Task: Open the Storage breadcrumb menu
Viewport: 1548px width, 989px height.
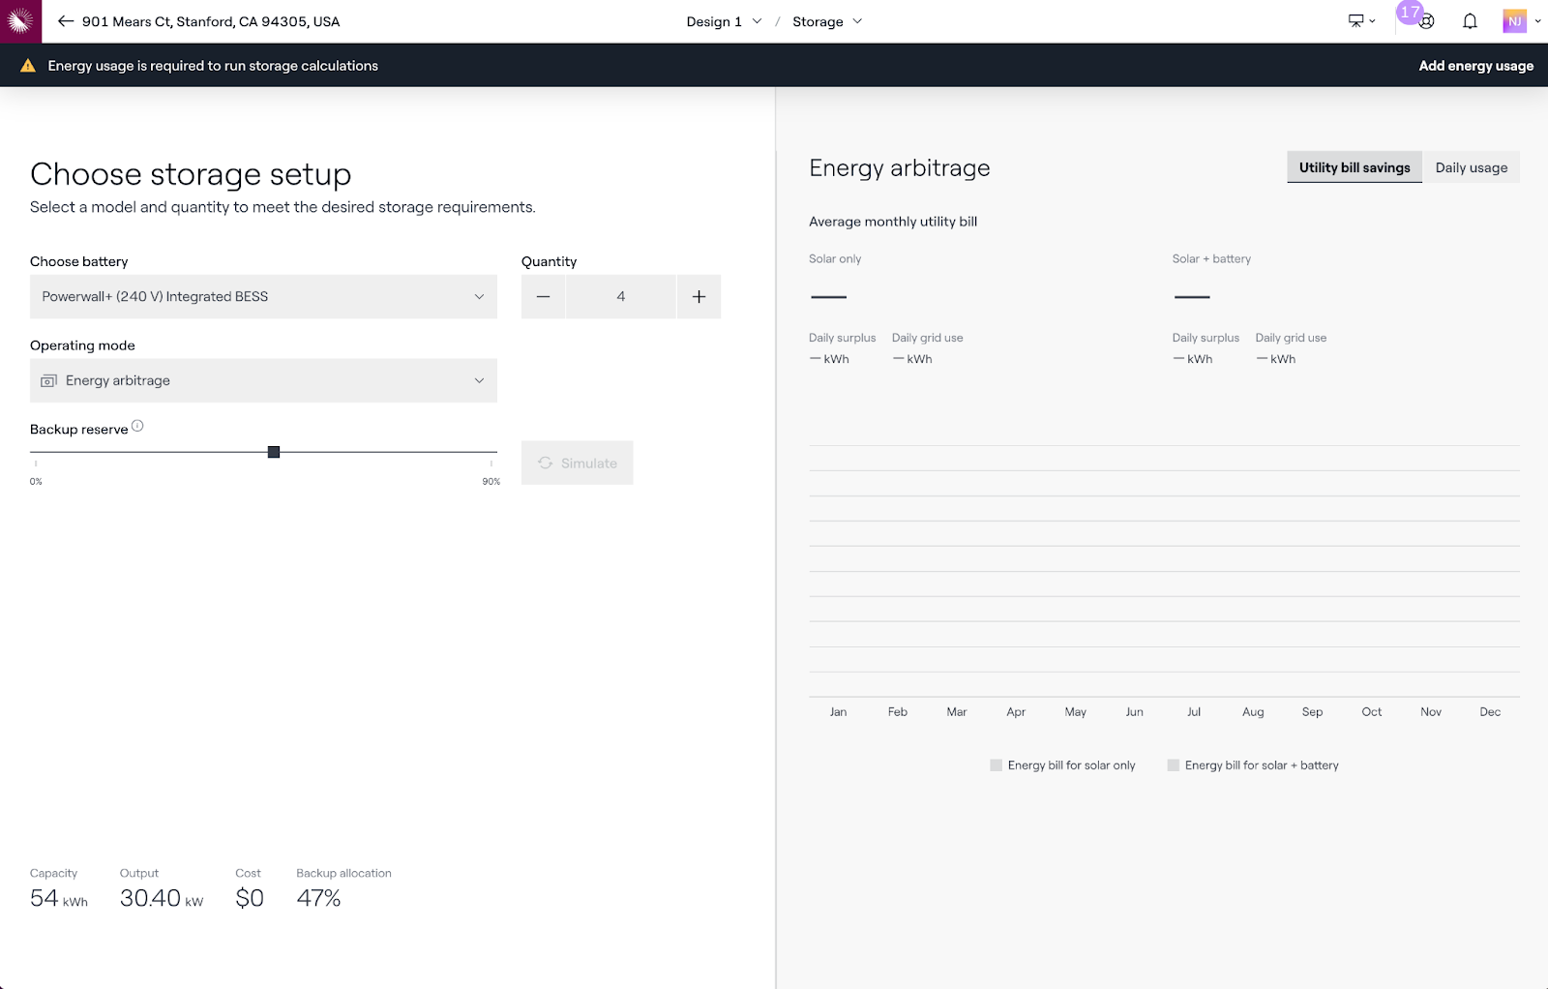Action: (827, 21)
